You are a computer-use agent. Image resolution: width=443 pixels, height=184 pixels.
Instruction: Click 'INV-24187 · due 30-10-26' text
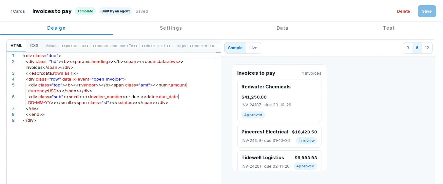point(266,105)
